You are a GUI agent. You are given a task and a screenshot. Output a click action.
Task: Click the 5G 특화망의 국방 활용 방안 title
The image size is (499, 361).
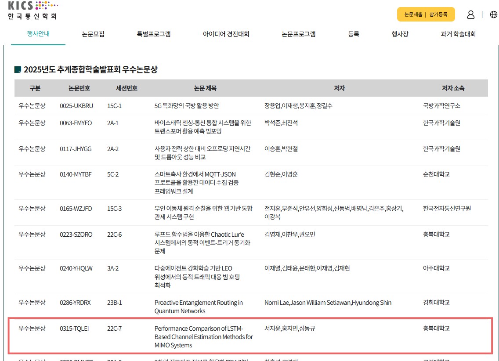pos(187,106)
